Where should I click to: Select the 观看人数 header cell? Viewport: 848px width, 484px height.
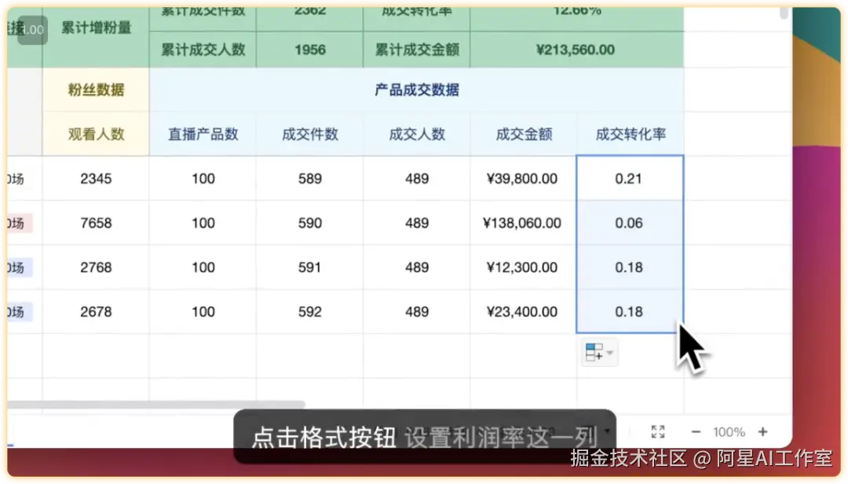coord(96,133)
